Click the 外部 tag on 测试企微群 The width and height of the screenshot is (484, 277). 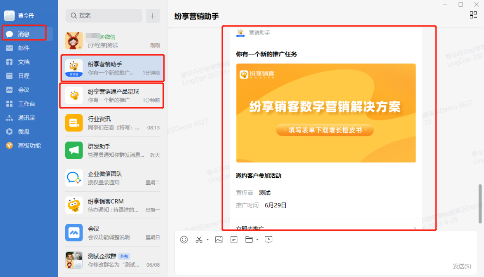[x=124, y=256]
